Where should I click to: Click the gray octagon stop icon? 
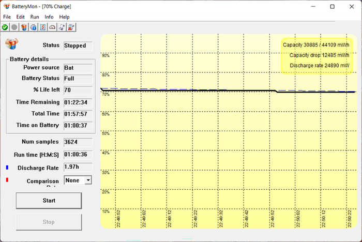(14, 27)
